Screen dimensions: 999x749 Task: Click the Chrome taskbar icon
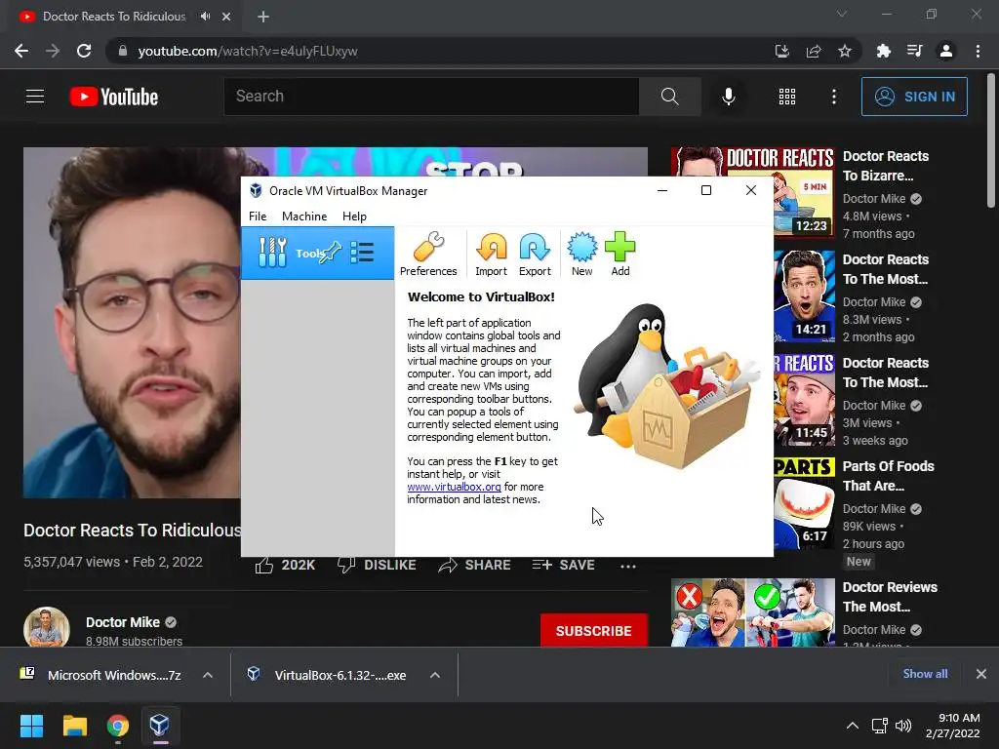point(117,726)
